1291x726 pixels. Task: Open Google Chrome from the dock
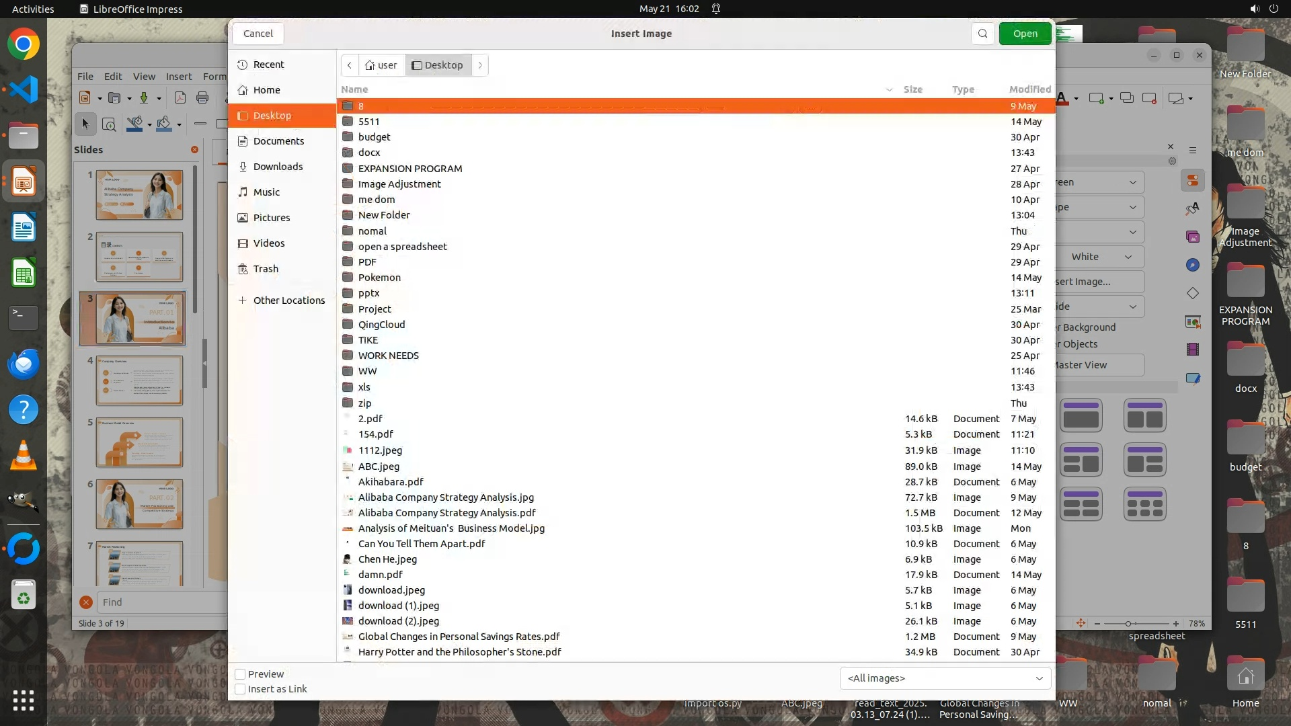[x=24, y=44]
